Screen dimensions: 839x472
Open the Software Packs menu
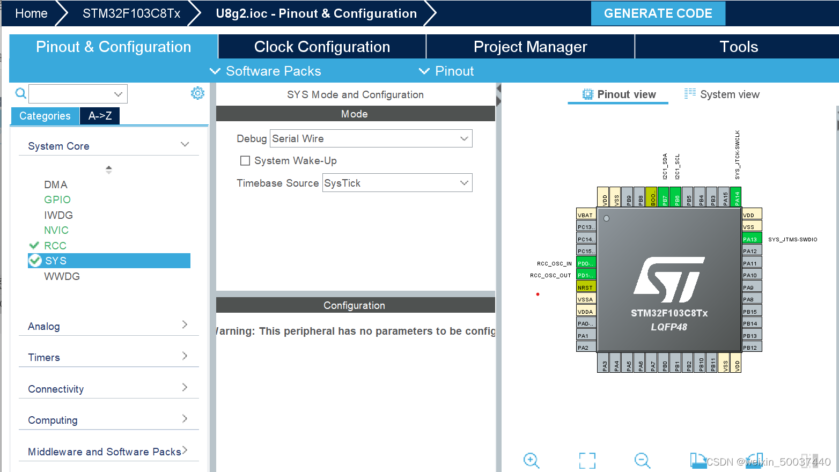pyautogui.click(x=265, y=71)
